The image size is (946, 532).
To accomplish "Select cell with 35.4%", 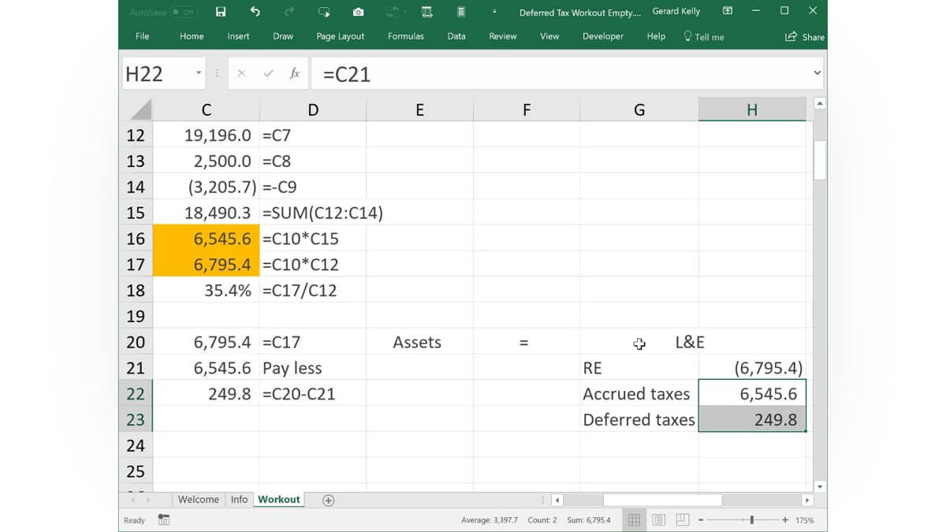I will pyautogui.click(x=206, y=290).
